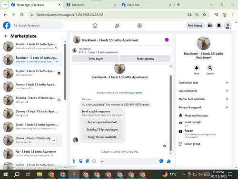The height and width of the screenshot is (179, 238).
Task: Click the Mute bell icon in details panel
Action: [197, 68]
